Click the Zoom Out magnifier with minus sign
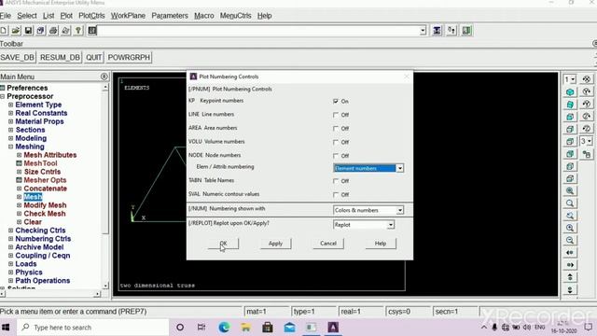The height and width of the screenshot is (336, 597). (x=570, y=240)
